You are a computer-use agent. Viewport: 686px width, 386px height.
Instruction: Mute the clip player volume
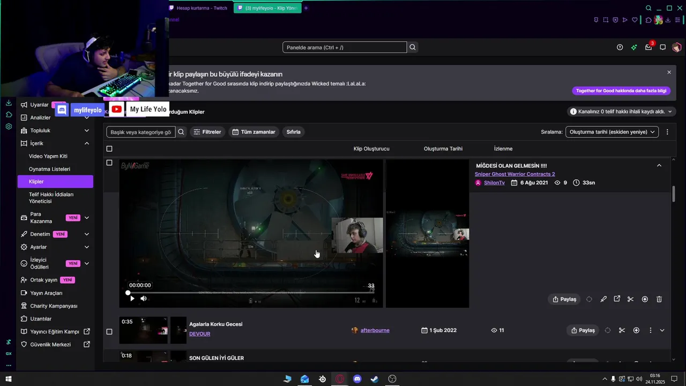point(144,299)
